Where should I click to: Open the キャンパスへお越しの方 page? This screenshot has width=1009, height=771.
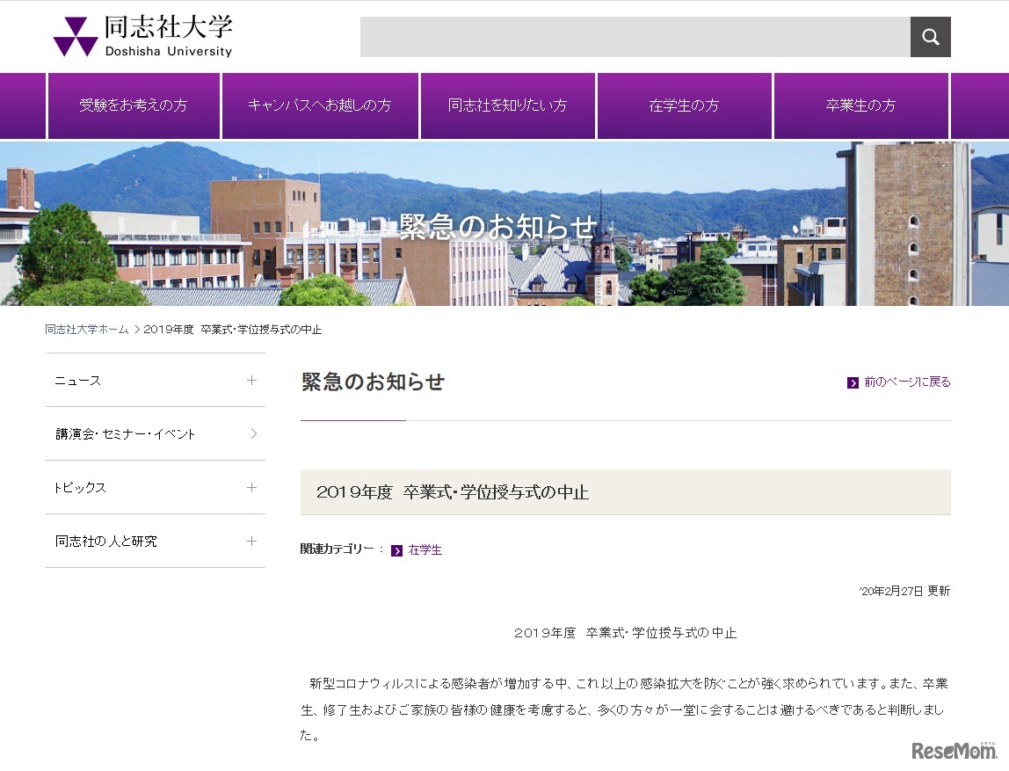[320, 105]
